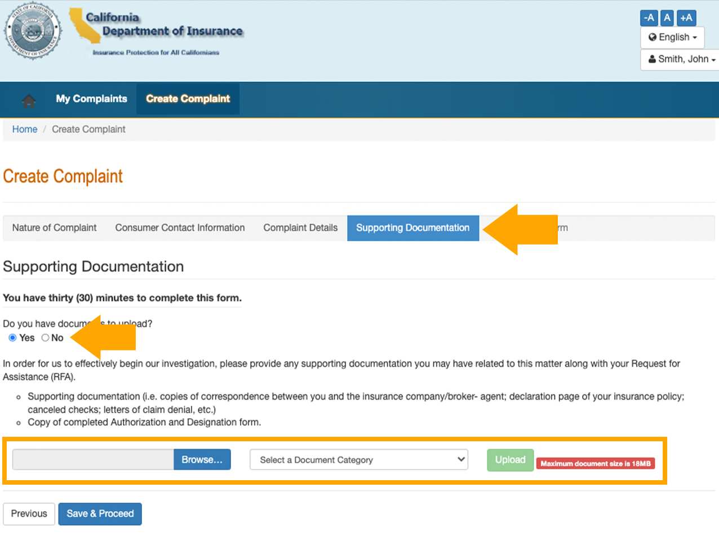The width and height of the screenshot is (719, 554).
Task: Increase font size with +A button
Action: pos(686,18)
